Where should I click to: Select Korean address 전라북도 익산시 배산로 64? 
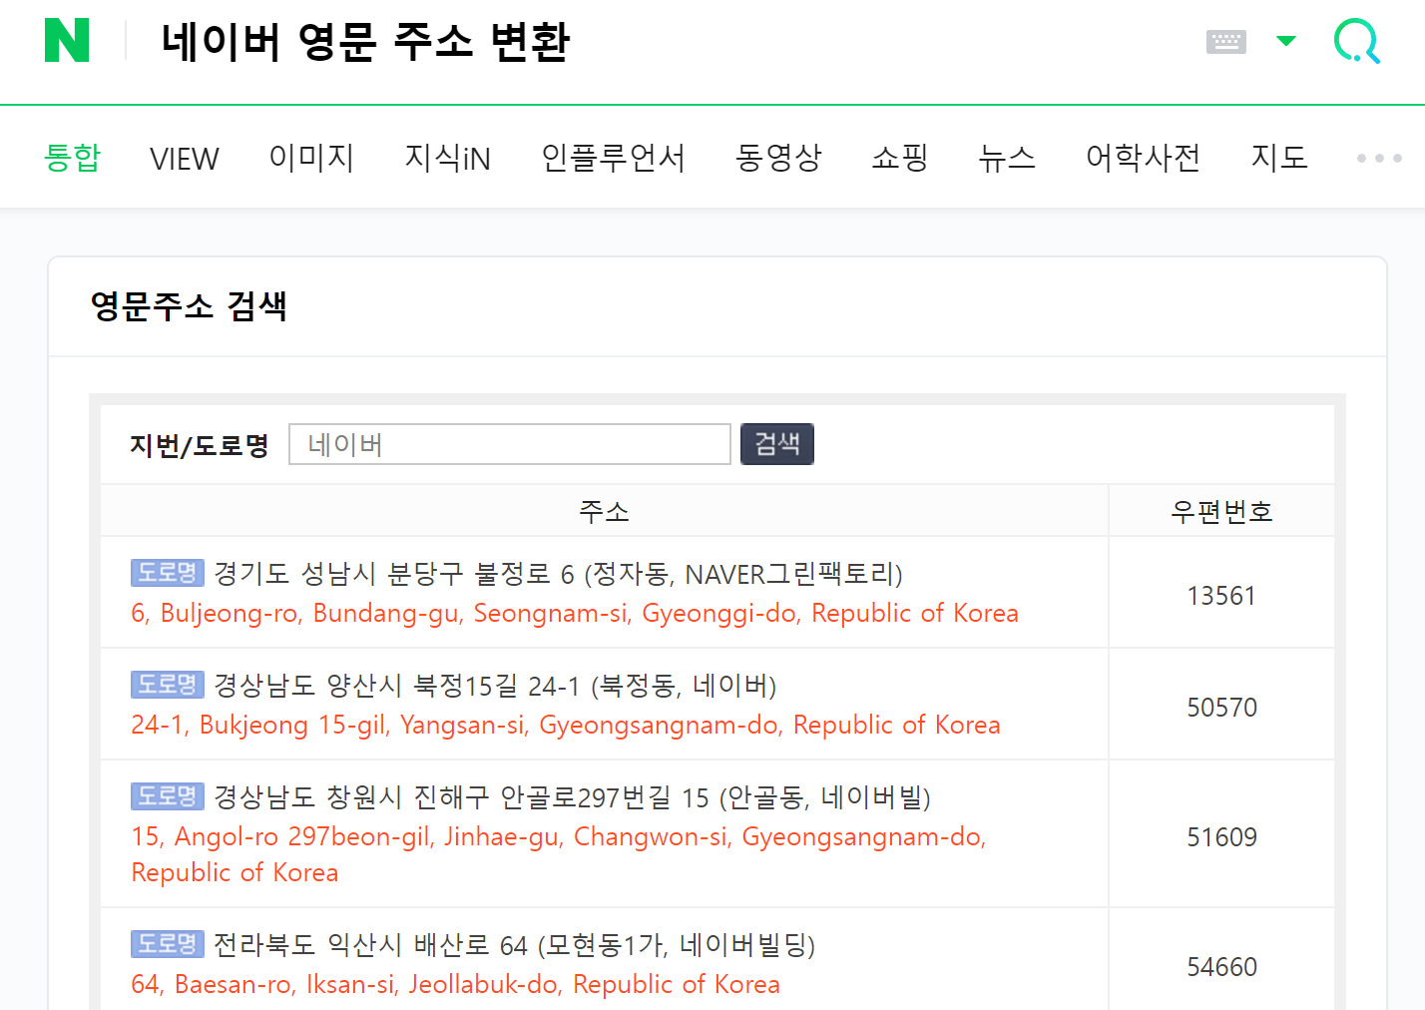point(515,945)
